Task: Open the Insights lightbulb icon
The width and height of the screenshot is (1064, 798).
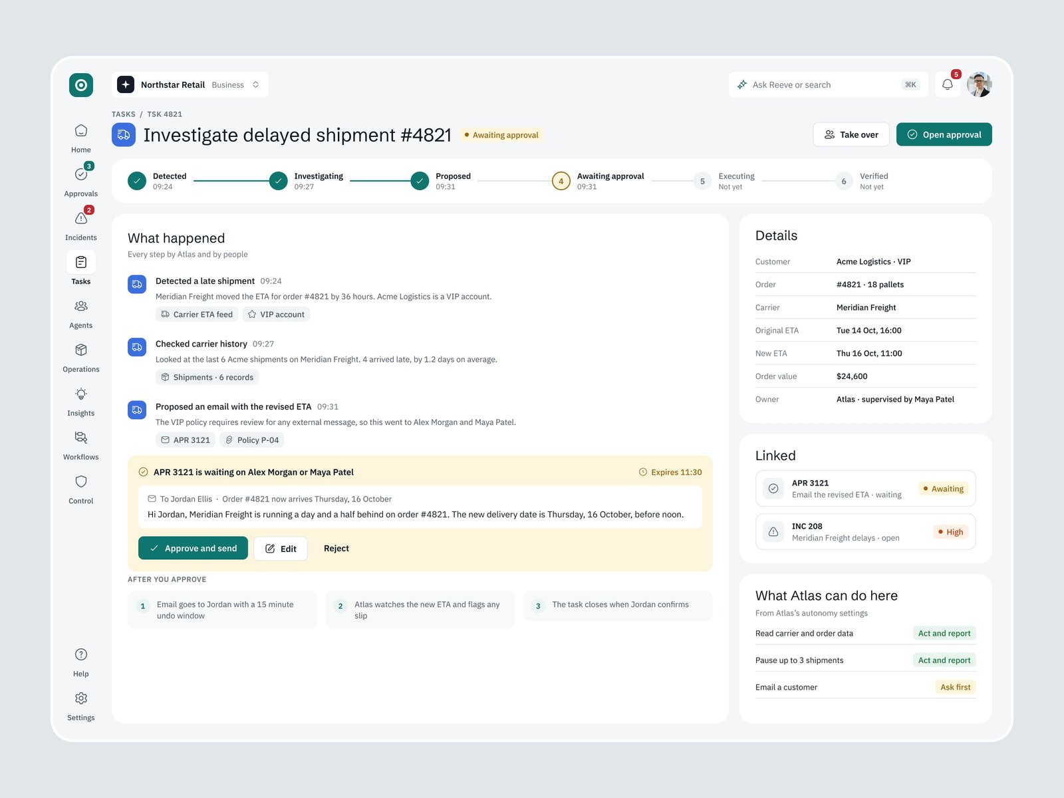Action: tap(81, 394)
